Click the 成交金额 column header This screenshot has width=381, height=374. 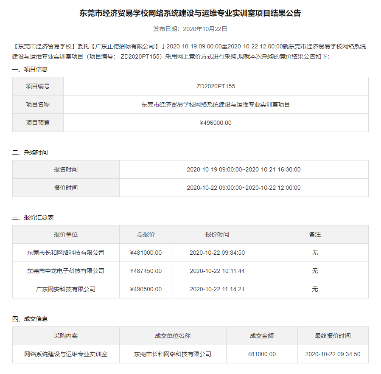pyautogui.click(x=262, y=336)
